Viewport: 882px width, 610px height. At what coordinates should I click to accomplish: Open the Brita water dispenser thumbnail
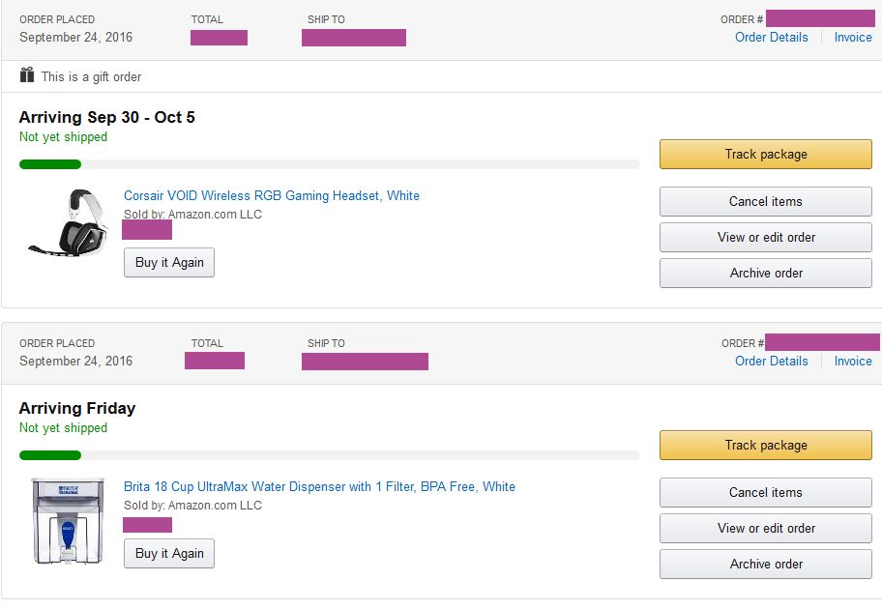[67, 522]
